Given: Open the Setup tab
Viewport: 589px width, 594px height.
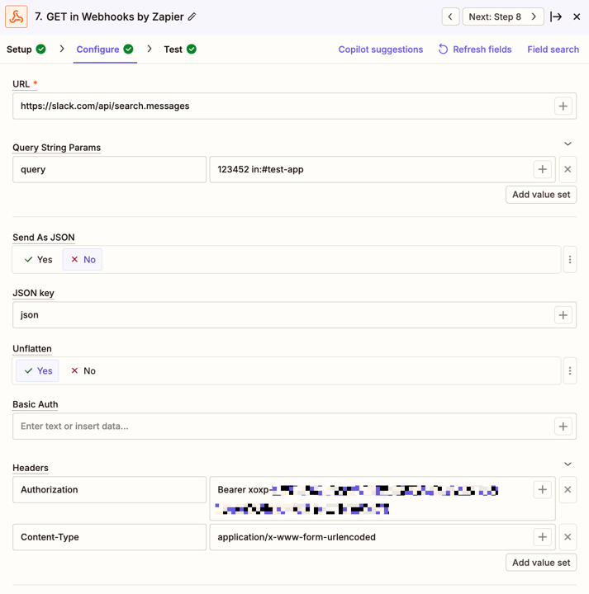Looking at the screenshot, I should pyautogui.click(x=26, y=49).
